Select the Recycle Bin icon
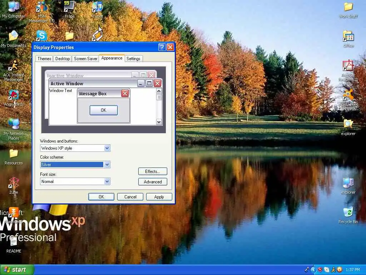The width and height of the screenshot is (366, 275). (348, 215)
